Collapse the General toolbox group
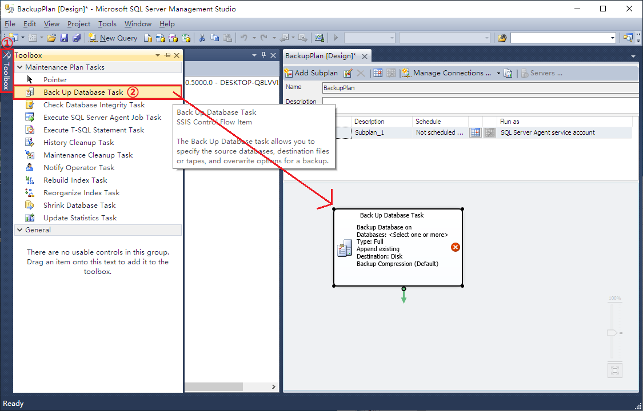This screenshot has width=643, height=411. click(x=19, y=230)
